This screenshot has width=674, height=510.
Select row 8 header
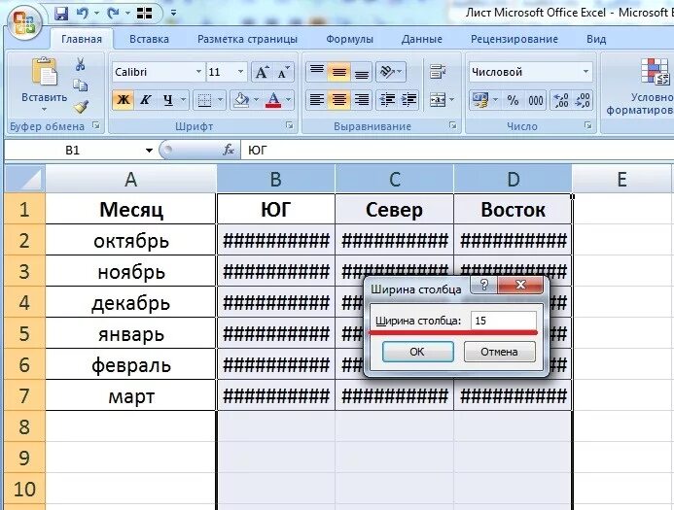tap(24, 426)
